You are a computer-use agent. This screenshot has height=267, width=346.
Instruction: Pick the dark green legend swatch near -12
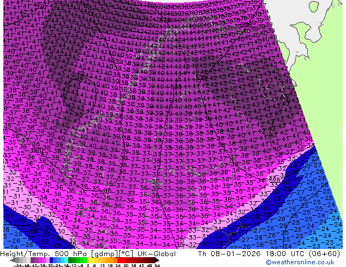[70, 260]
